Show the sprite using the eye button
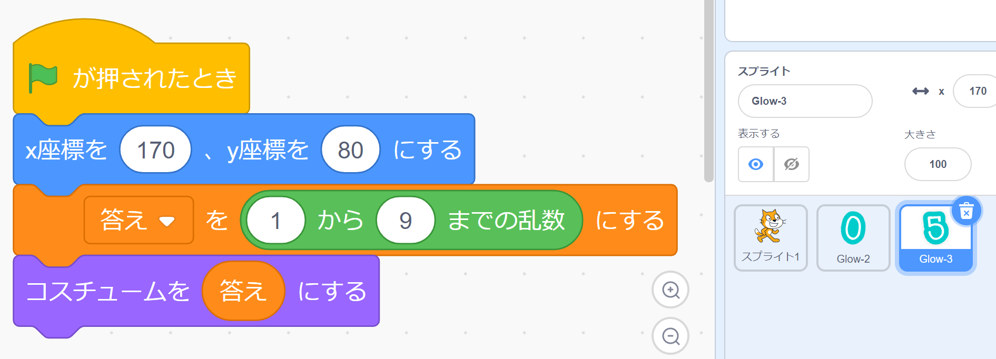 click(x=756, y=164)
